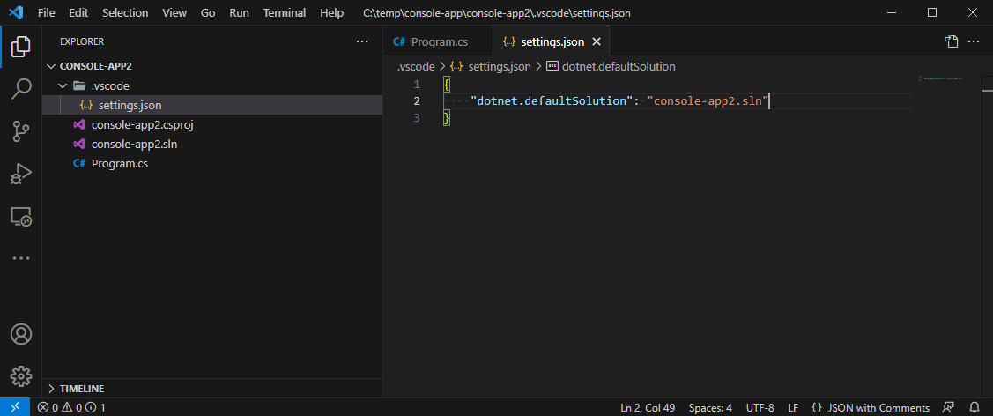Image resolution: width=993 pixels, height=416 pixels.
Task: Open the File menu
Action: pos(47,12)
